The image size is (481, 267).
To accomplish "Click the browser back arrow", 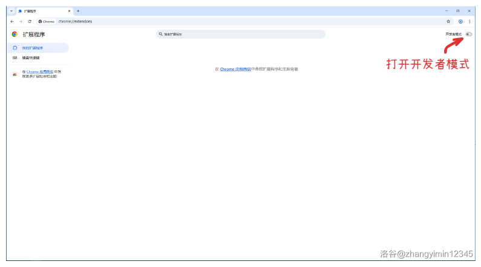I will click(x=12, y=21).
